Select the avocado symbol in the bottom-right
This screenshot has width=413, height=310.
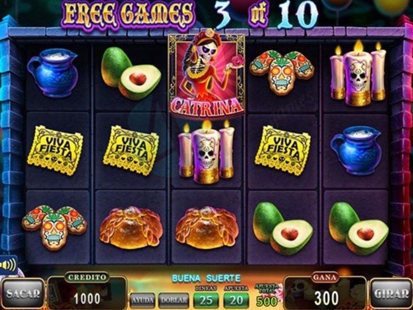(358, 228)
